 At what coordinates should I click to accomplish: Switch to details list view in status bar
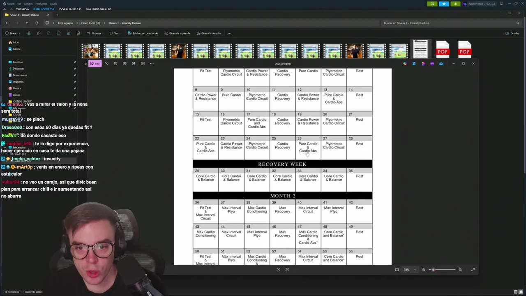click(516, 292)
